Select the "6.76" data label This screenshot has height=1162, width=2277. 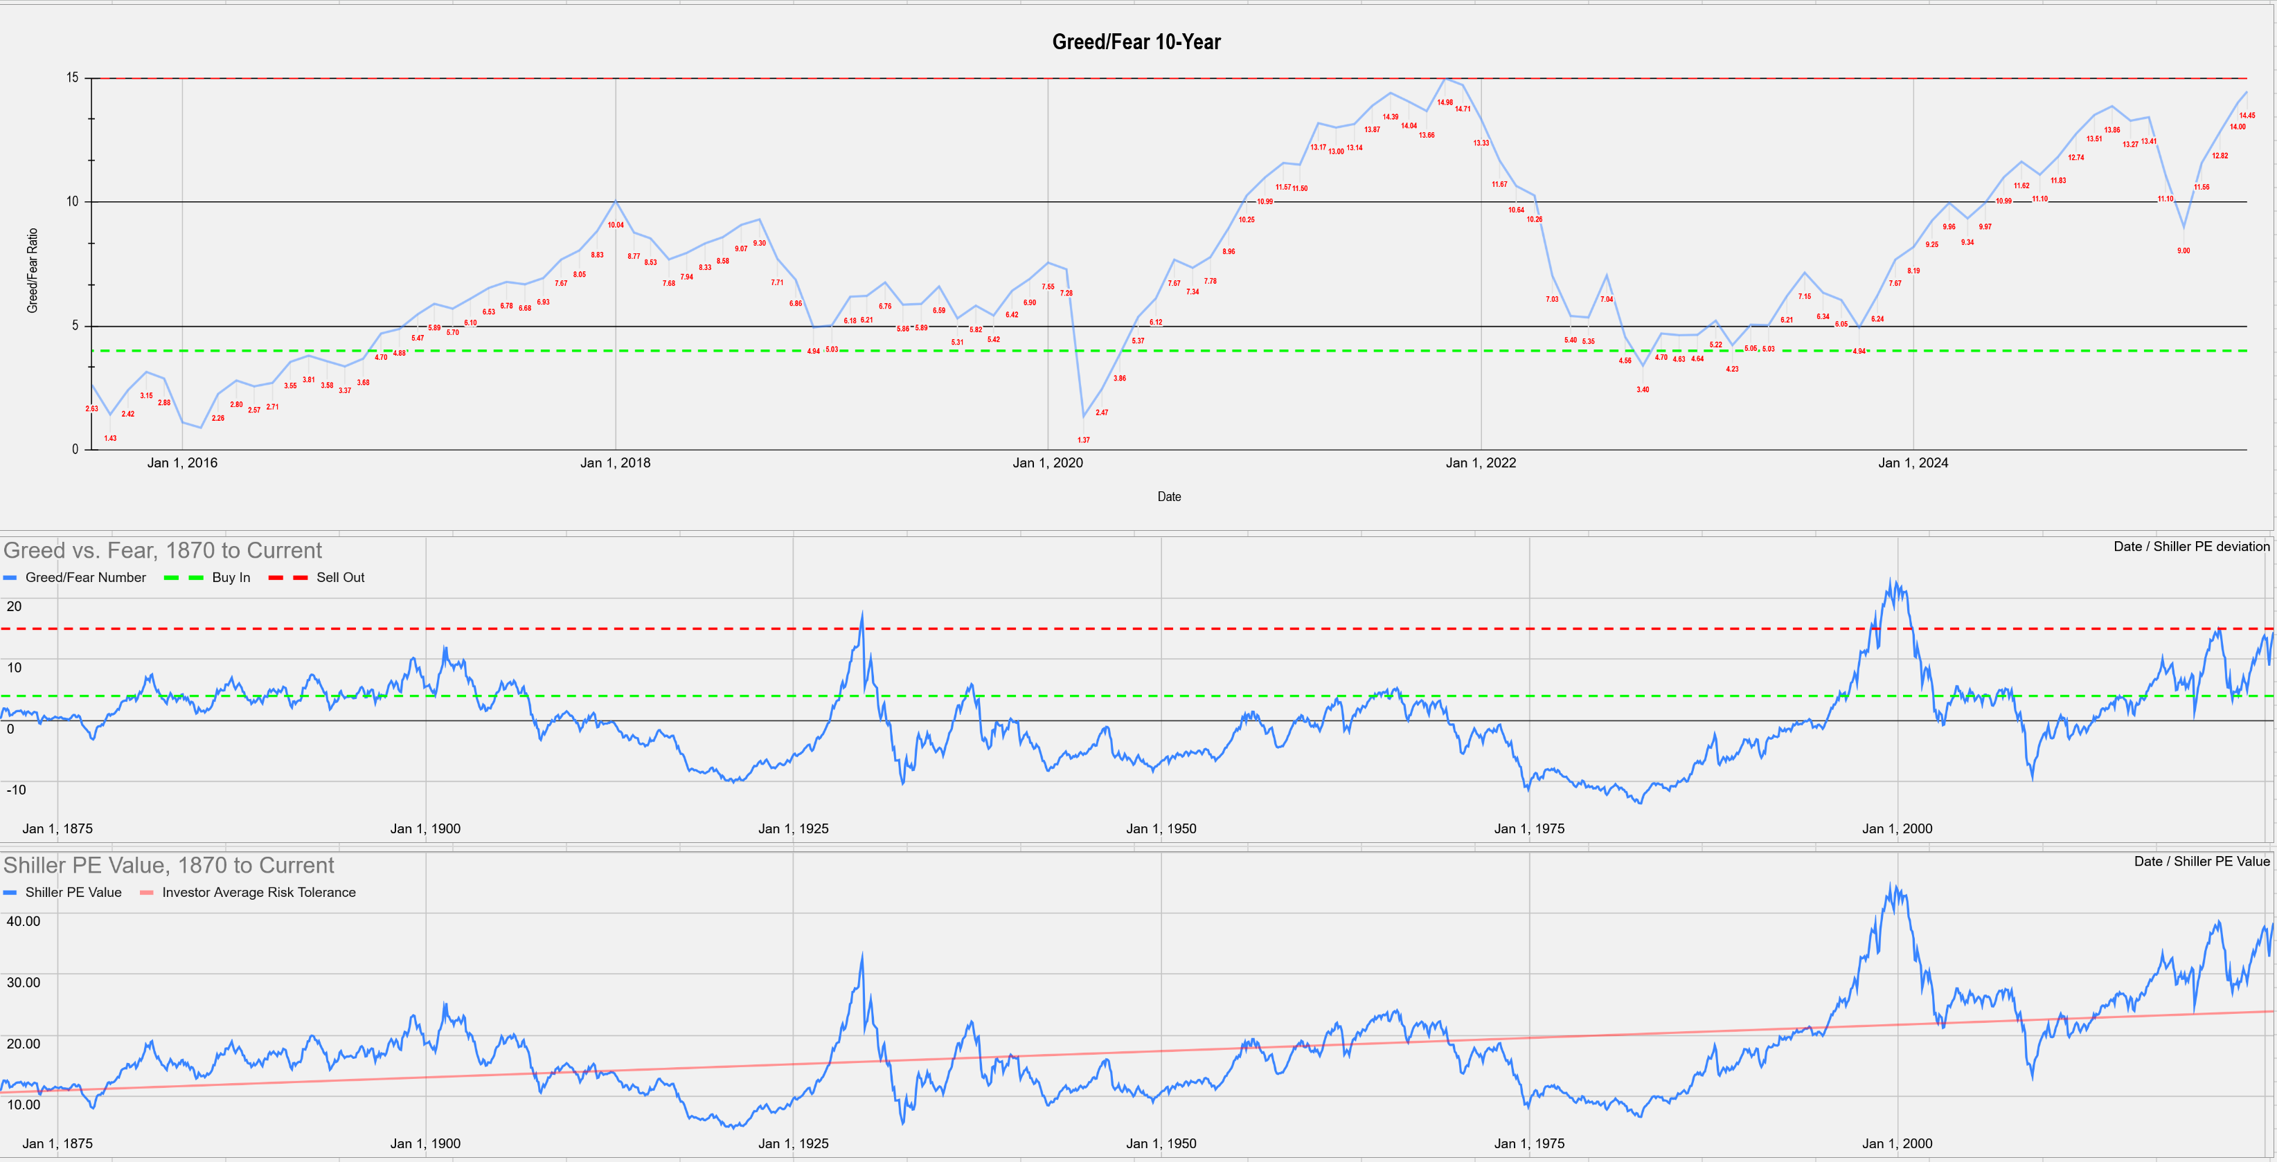pyautogui.click(x=885, y=307)
